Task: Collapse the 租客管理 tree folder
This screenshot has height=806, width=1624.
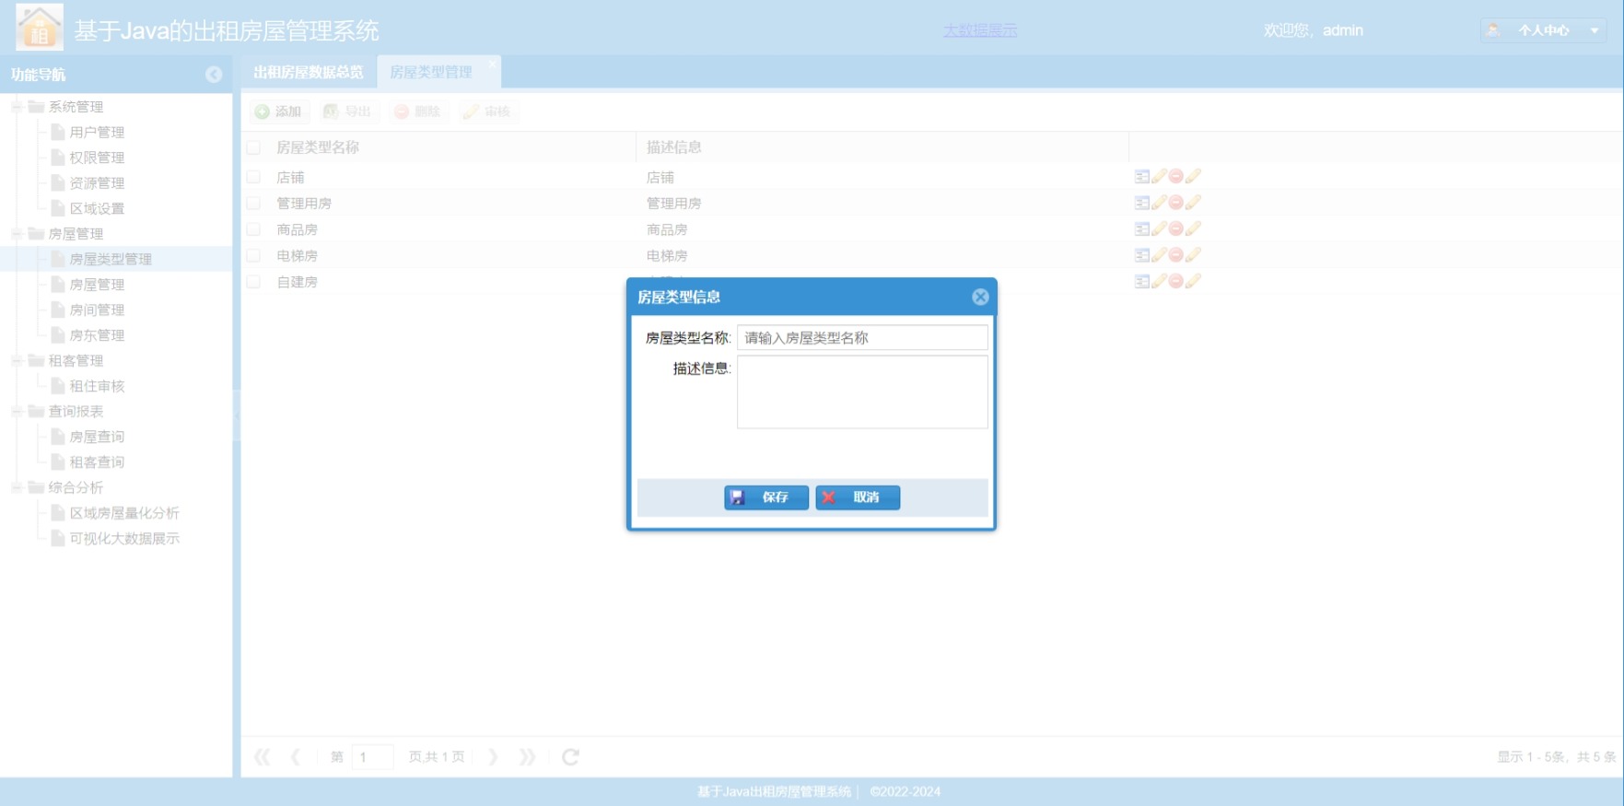Action: 17,361
